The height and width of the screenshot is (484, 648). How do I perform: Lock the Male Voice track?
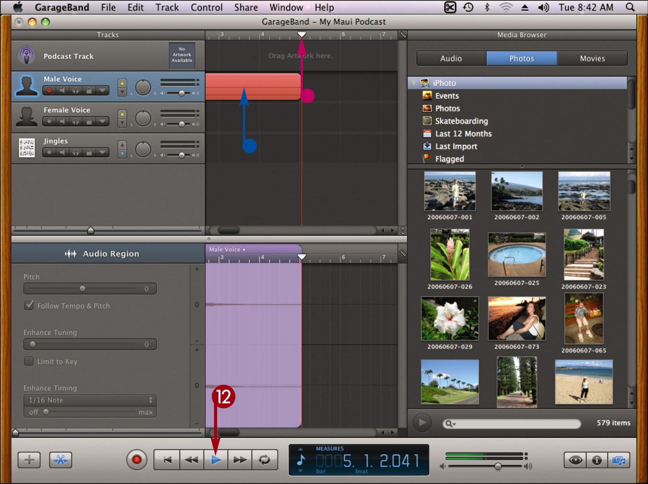pos(89,91)
